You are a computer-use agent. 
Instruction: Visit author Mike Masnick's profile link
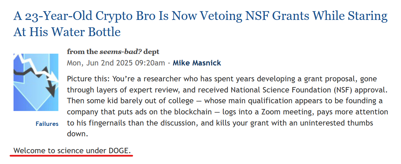[x=197, y=63]
